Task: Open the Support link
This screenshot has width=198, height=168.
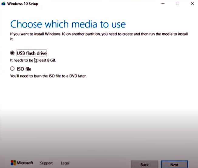Action: tap(46, 163)
